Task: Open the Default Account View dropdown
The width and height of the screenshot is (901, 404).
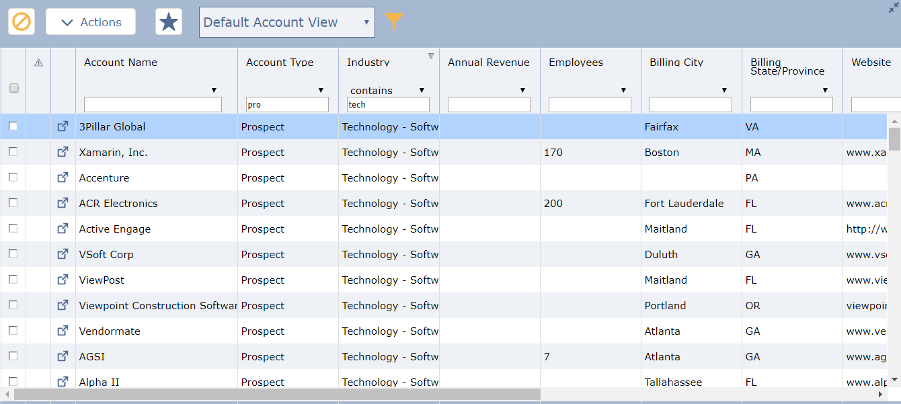Action: point(286,22)
